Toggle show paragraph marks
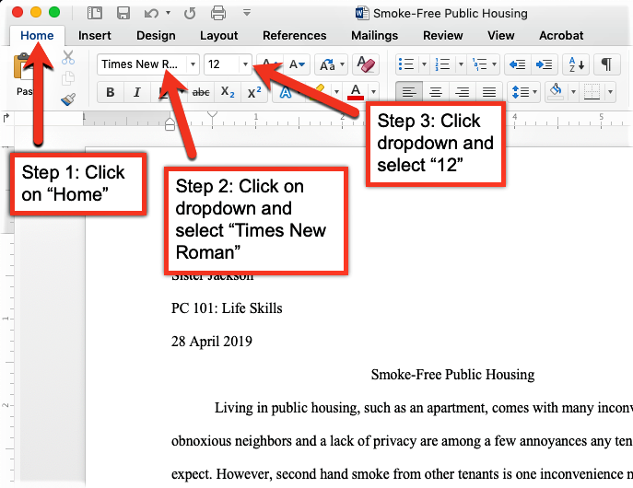The image size is (633, 488). (606, 64)
